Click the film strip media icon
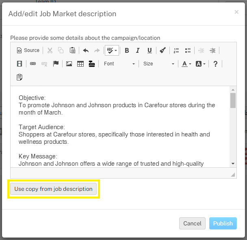The height and width of the screenshot is (240, 247). tap(19, 64)
